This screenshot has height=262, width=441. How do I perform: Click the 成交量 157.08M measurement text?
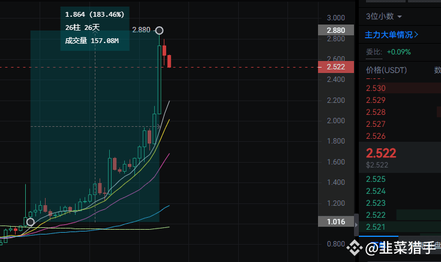92,41
